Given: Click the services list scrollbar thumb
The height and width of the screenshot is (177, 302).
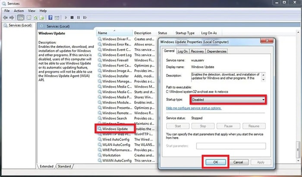Looking at the screenshot, I should [298, 149].
